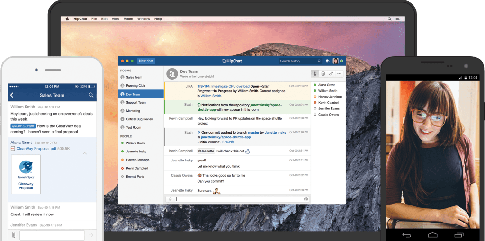Show the room links paperclip-chain icon
This screenshot has width=485, height=241.
(331, 74)
